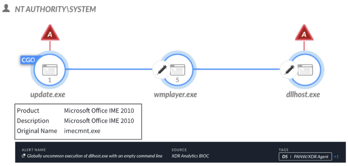Click the TAGS column header
Image resolution: width=348 pixels, height=166 pixels.
(x=283, y=150)
